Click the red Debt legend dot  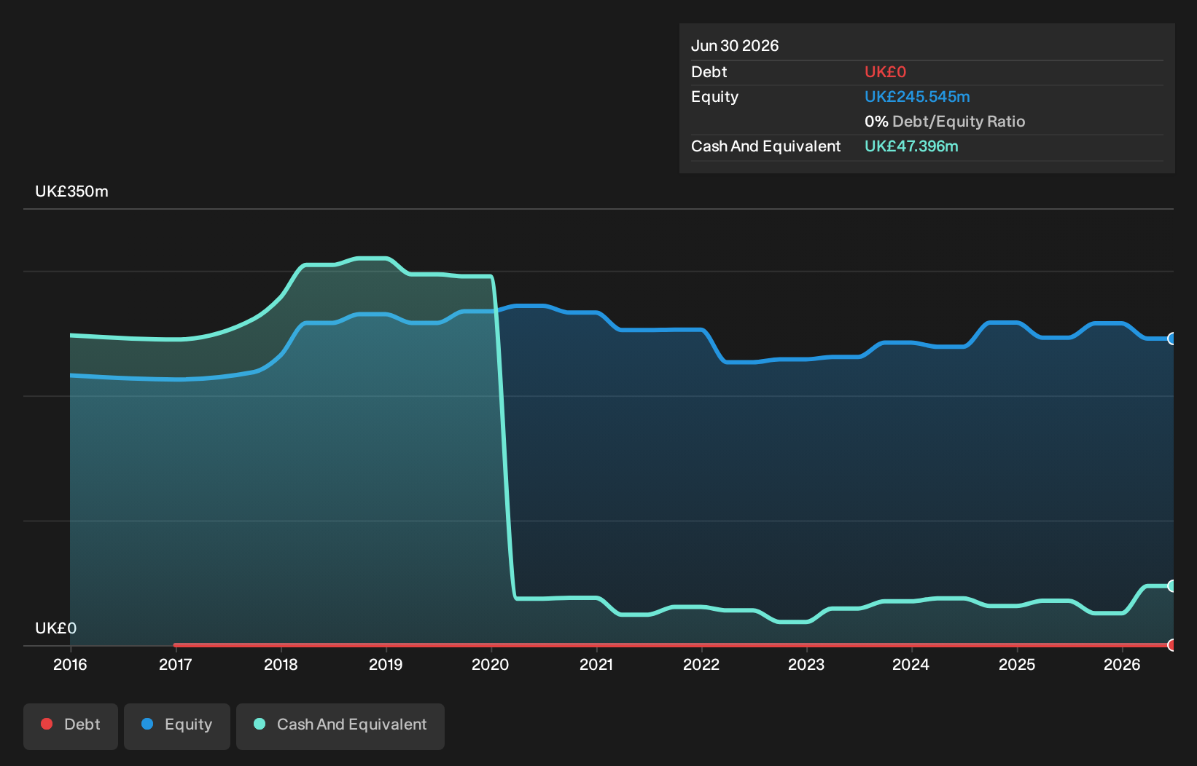click(x=47, y=724)
